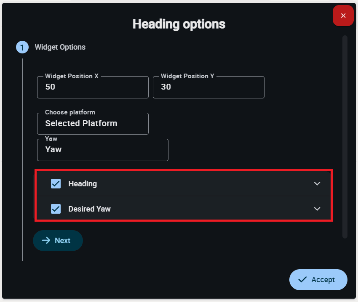
Task: Uncheck the Desired Yaw checkbox
Action: click(56, 209)
